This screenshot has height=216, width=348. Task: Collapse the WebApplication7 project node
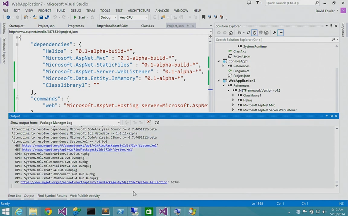219,80
